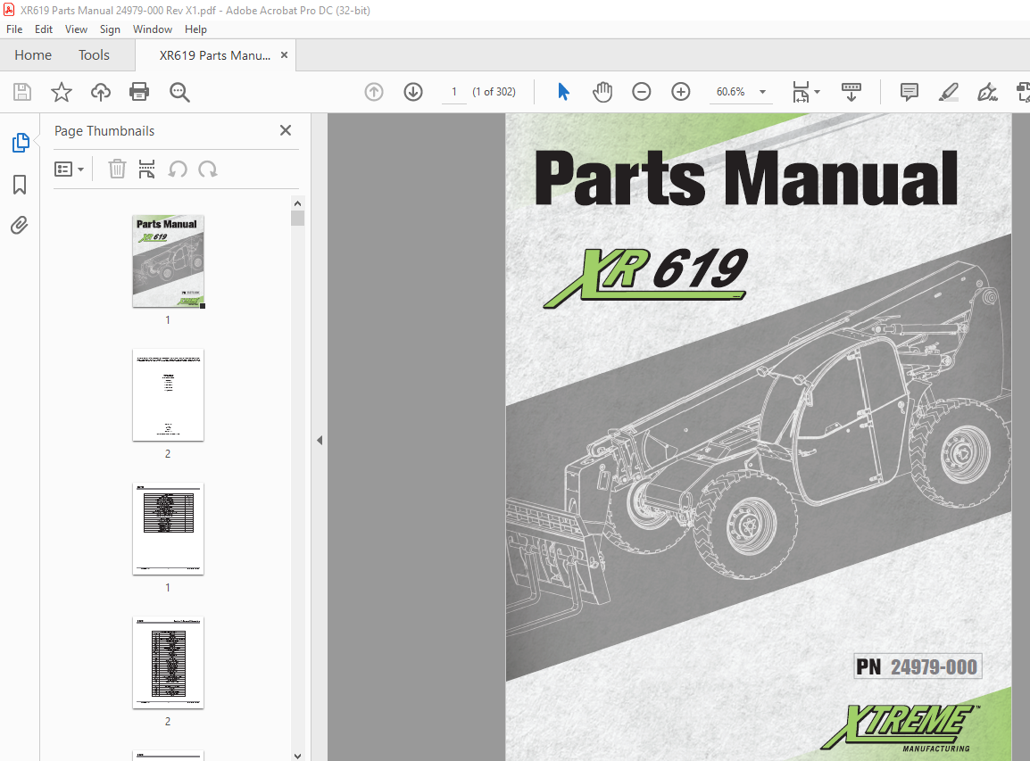Click the 60.6% zoom value field
Viewport: 1030px width, 761px height.
(730, 92)
